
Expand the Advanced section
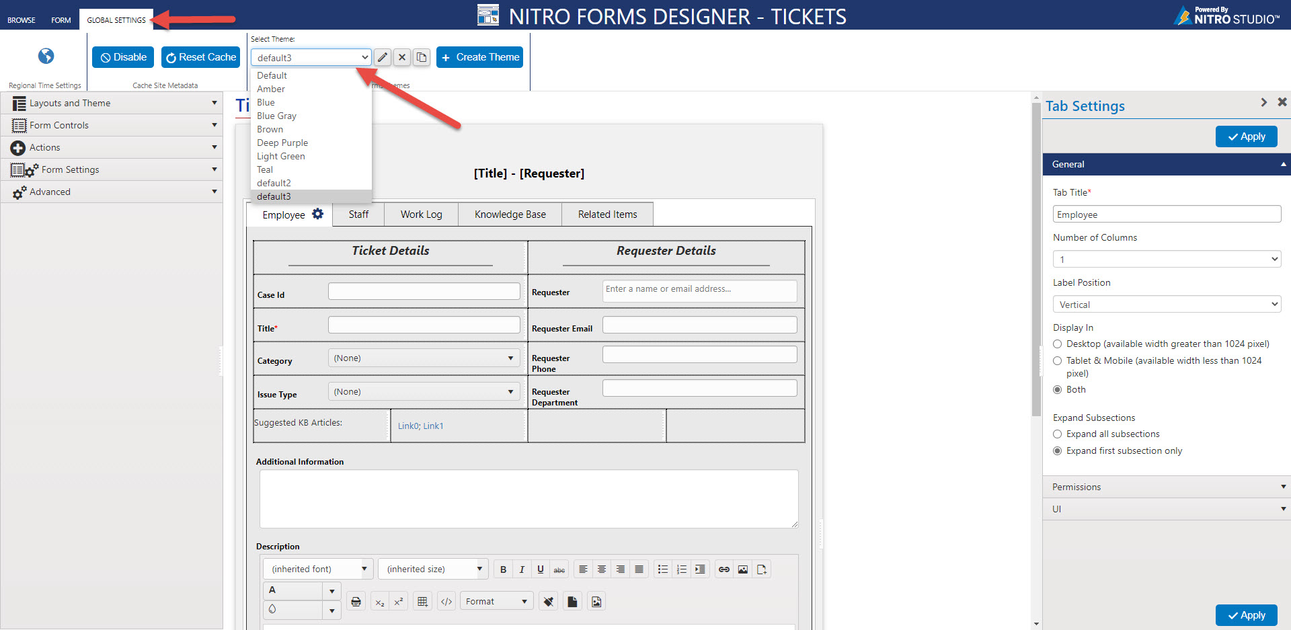112,192
